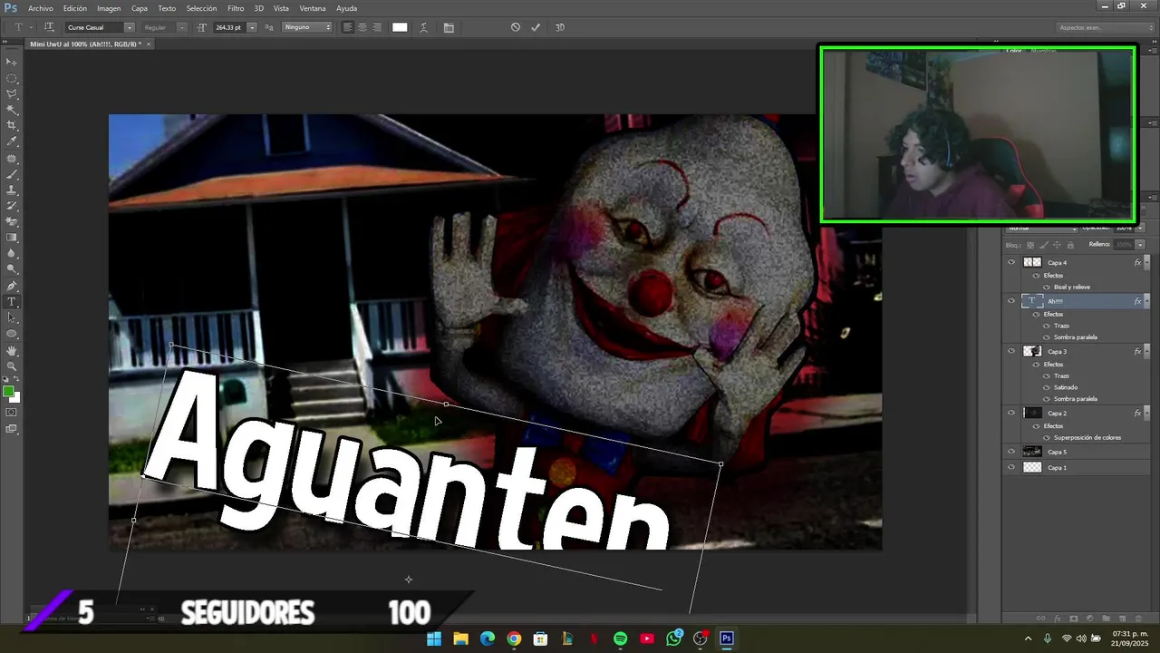Collapse effects on Ah!!!! layer
The image size is (1160, 653).
pos(1146,301)
